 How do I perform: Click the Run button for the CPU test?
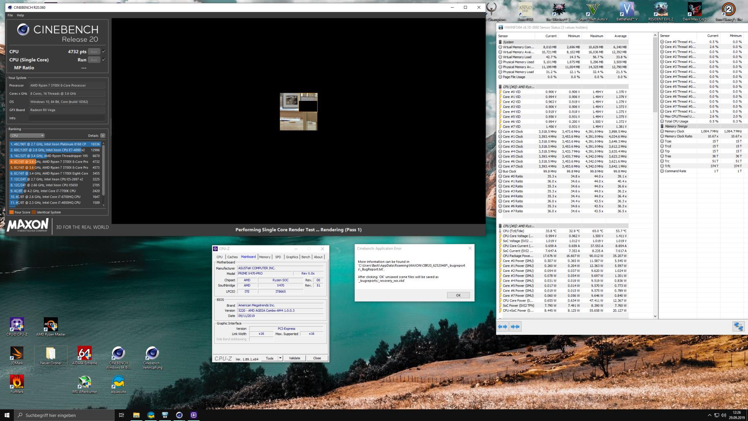(x=94, y=52)
